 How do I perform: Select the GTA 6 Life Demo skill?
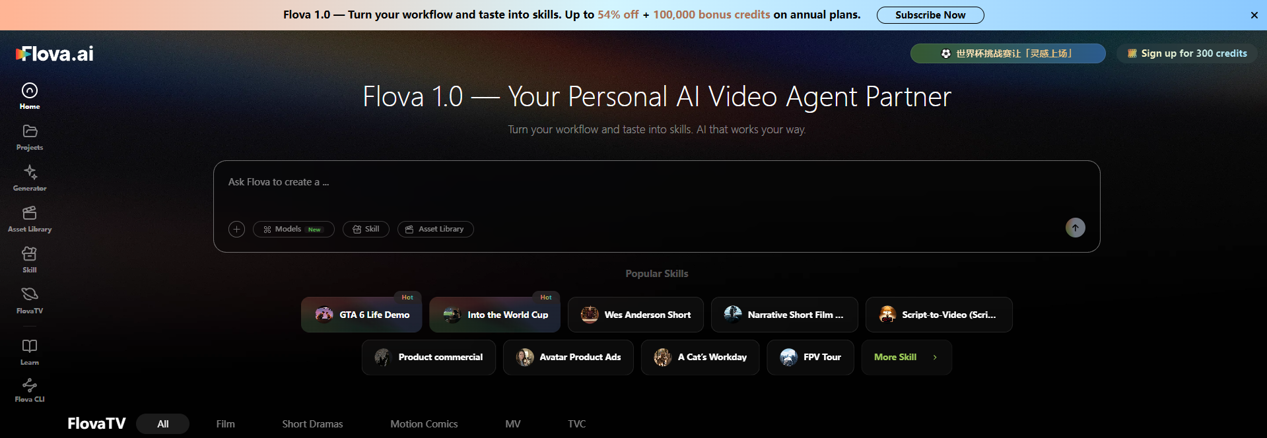point(361,315)
